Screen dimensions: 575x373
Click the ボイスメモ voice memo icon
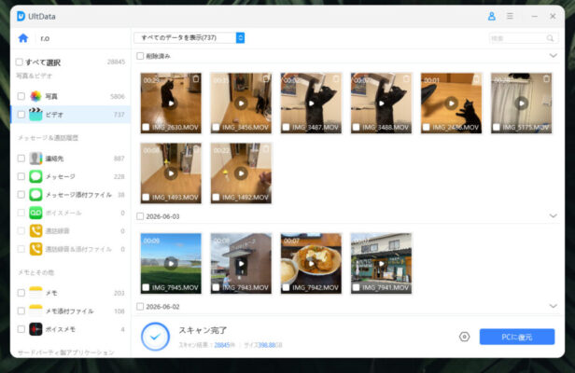[x=35, y=329]
